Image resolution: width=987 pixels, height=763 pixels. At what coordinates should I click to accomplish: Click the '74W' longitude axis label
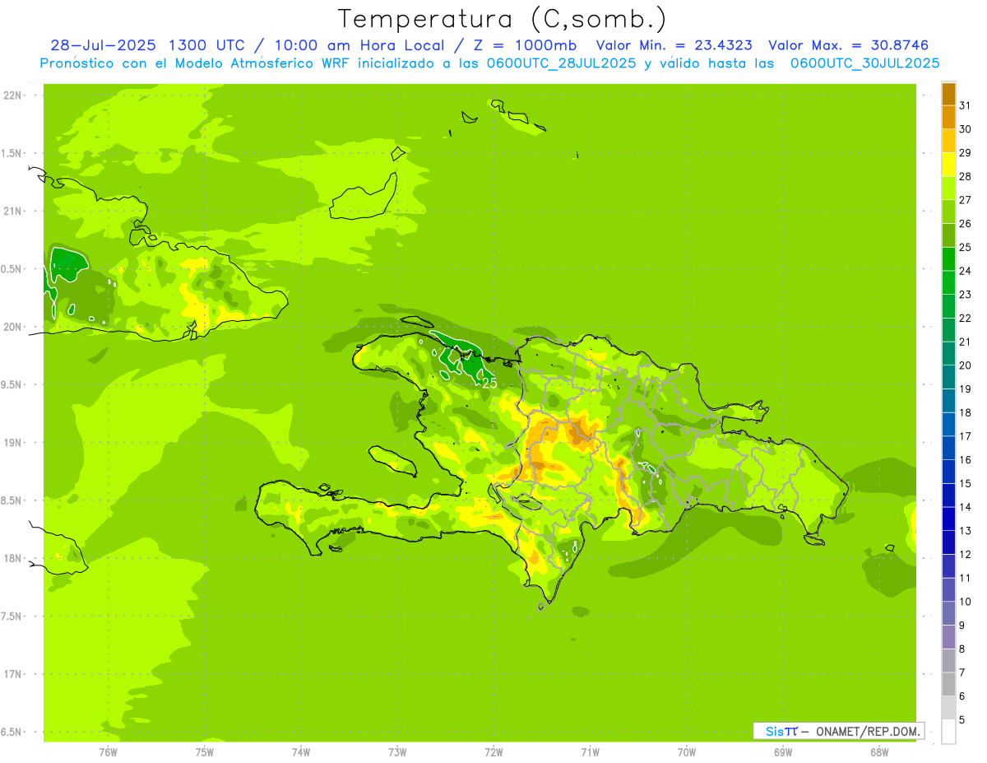(301, 752)
